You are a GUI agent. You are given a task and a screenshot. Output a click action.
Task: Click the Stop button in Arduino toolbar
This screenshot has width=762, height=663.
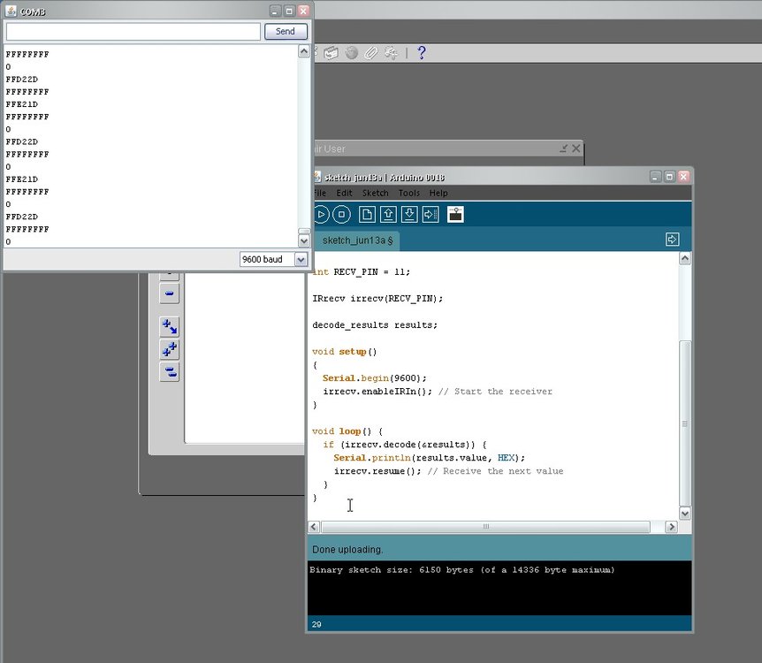[341, 214]
